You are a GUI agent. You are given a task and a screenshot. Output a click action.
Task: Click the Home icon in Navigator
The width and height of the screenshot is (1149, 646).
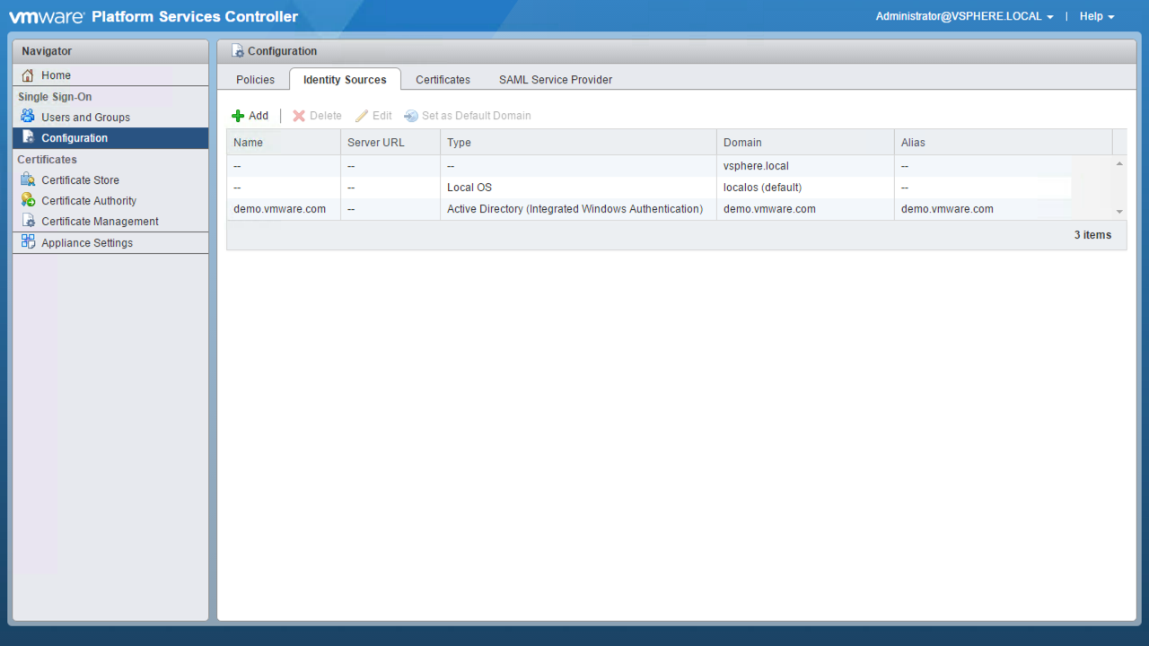click(28, 75)
